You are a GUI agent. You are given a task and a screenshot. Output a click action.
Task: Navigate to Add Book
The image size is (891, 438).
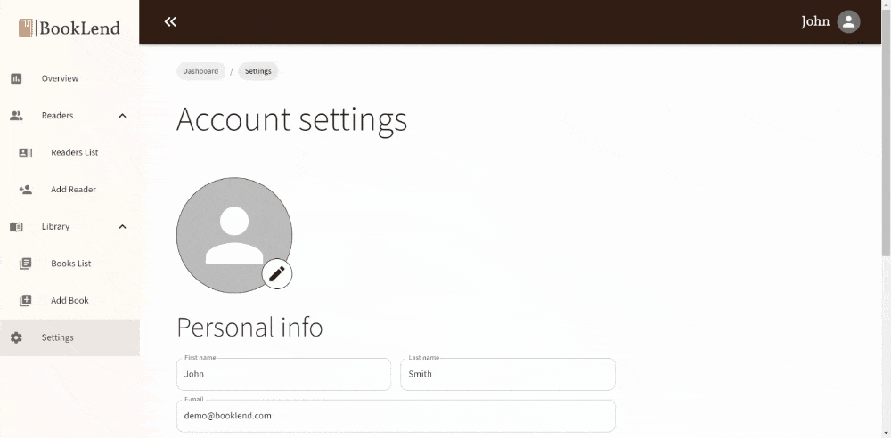pyautogui.click(x=69, y=301)
